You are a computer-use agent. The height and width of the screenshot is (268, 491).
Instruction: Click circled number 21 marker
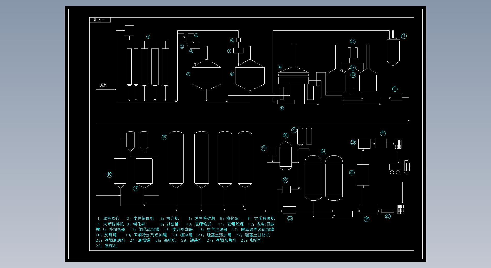click(x=294, y=130)
